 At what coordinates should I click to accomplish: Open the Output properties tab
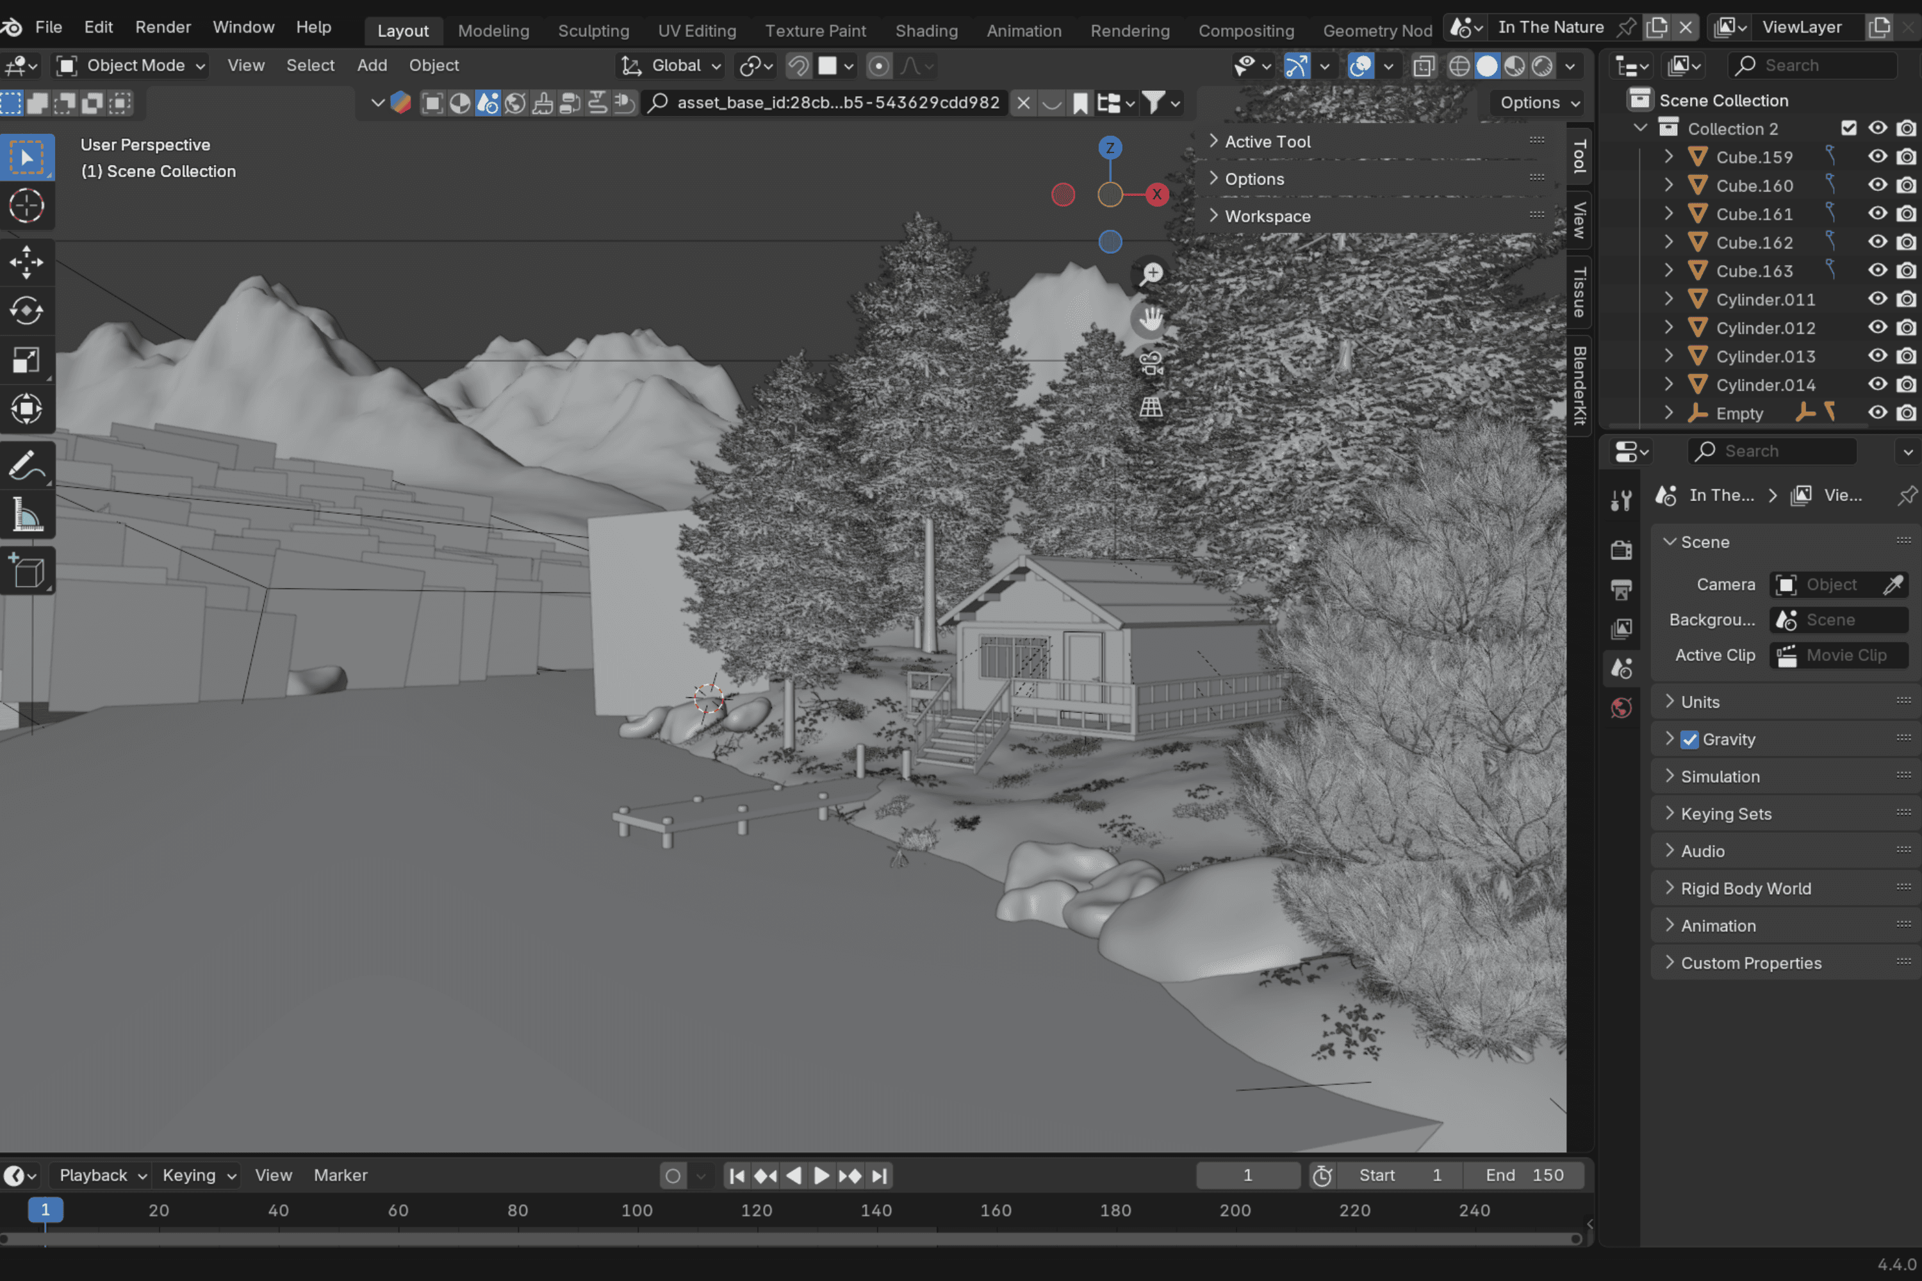pos(1622,589)
